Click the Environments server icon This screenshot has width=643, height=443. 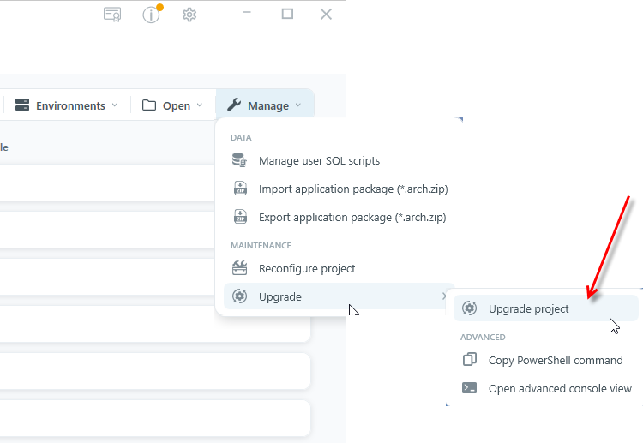pos(22,105)
